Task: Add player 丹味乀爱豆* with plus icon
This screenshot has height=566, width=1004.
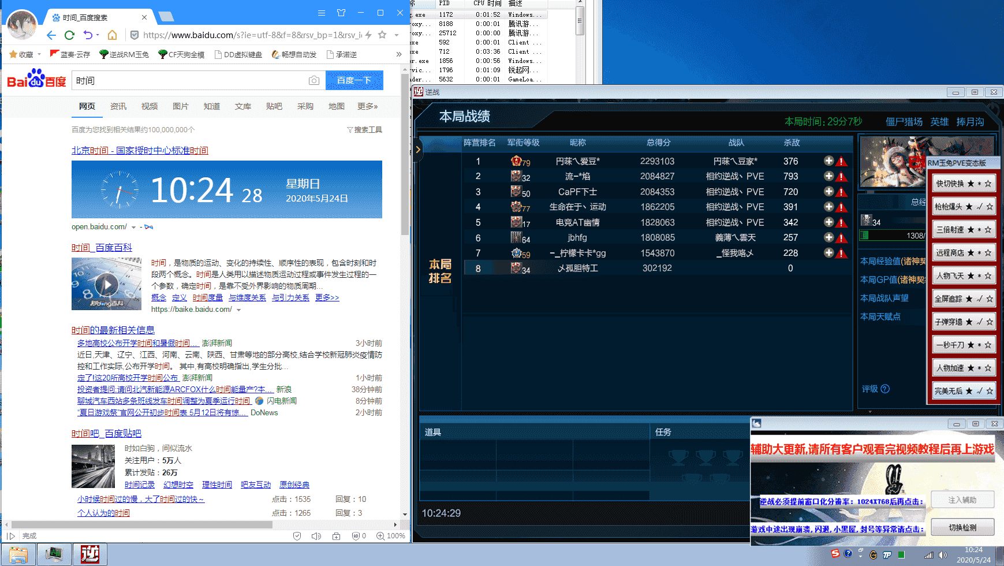Action: (828, 161)
